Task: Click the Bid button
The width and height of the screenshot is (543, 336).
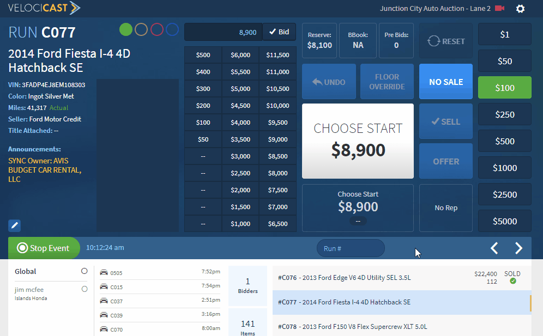Action: click(x=279, y=32)
